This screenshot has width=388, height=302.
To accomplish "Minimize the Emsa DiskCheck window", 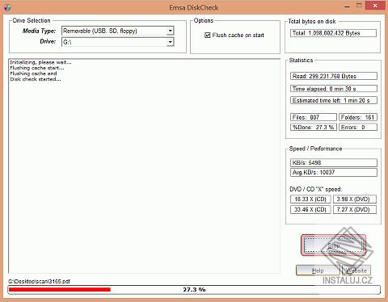I will coord(347,6).
